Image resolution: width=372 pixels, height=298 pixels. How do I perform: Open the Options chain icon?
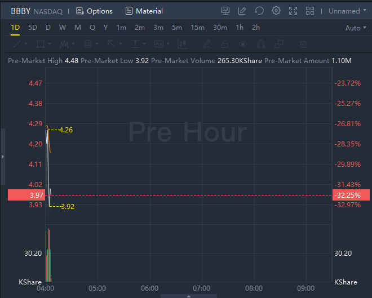[79, 11]
